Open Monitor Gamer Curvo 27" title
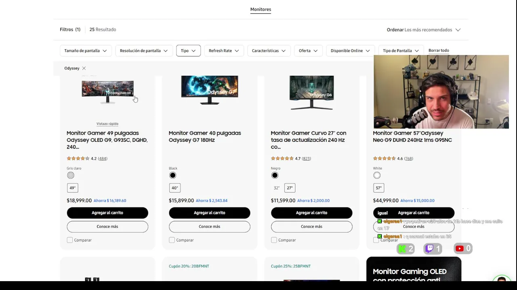This screenshot has width=517, height=290. (309, 140)
